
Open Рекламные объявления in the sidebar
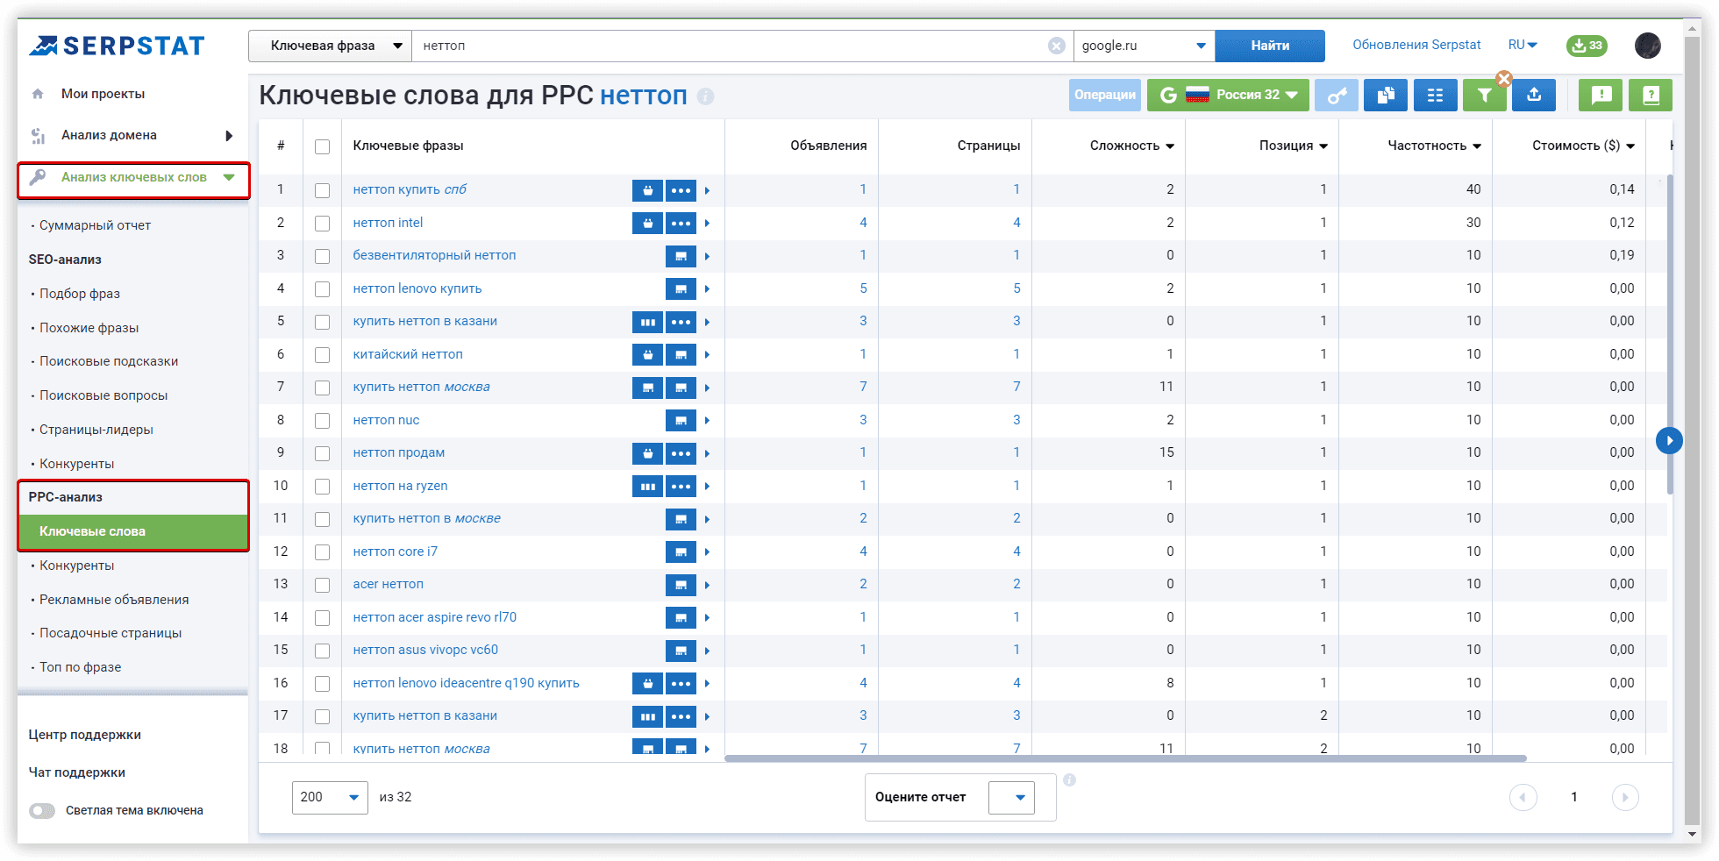[x=114, y=600]
